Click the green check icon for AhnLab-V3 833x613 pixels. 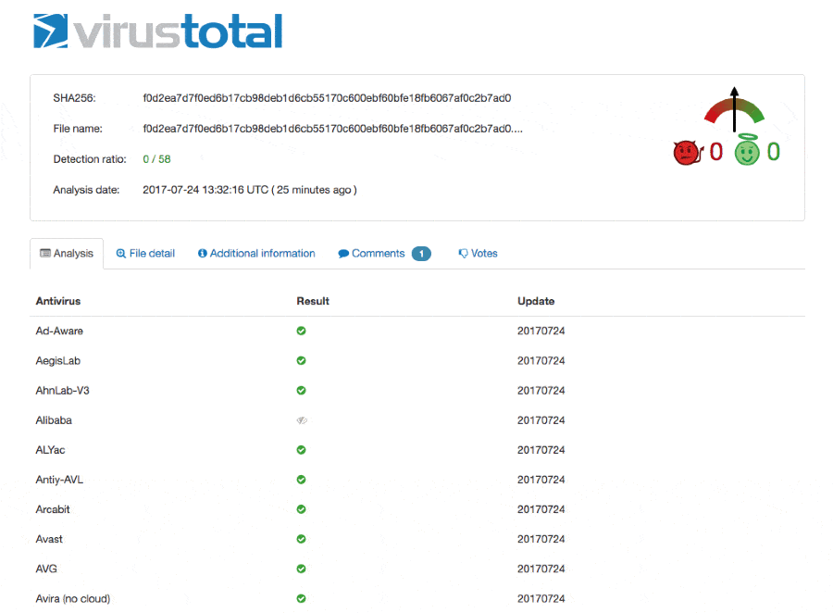301,390
